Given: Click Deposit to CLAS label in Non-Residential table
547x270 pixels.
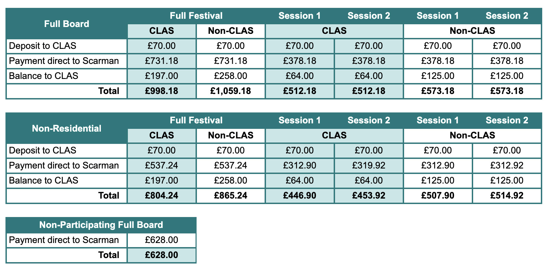Looking at the screenshot, I should [x=43, y=150].
